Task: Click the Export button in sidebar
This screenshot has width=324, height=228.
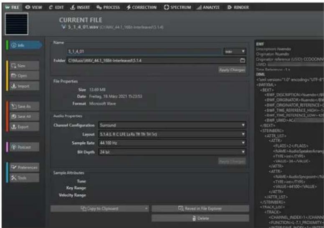Action: (x=24, y=126)
